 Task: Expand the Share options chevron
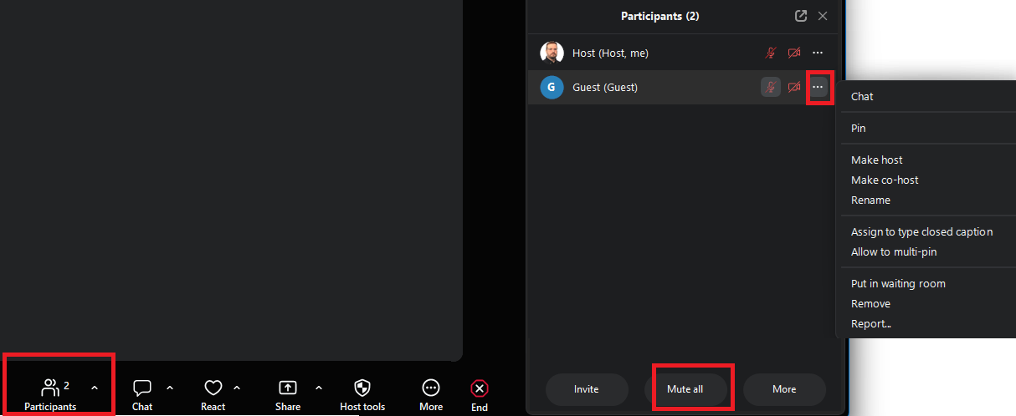point(319,388)
